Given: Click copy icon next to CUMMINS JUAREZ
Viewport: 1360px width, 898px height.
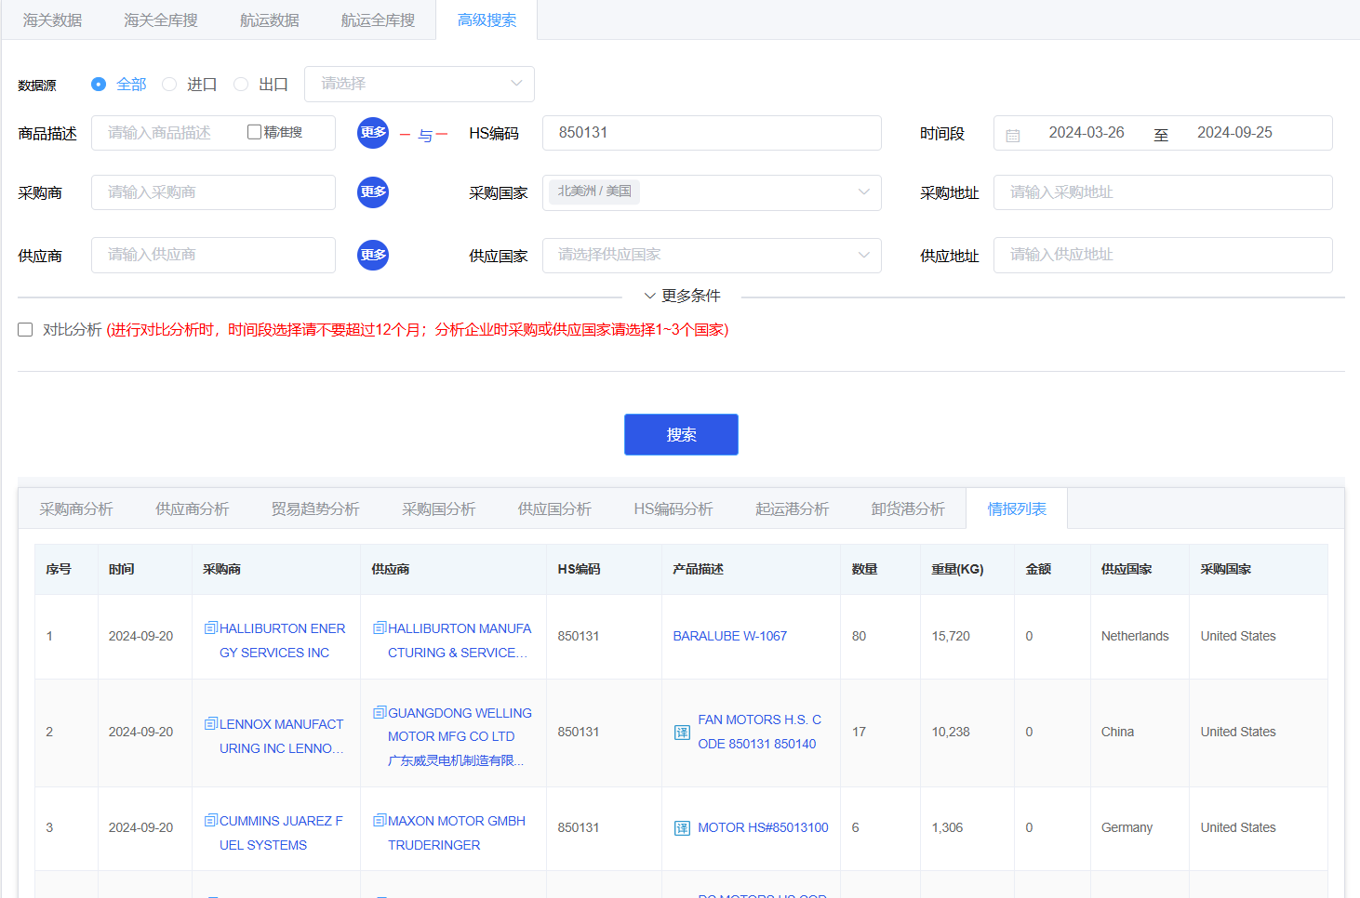Looking at the screenshot, I should click(211, 820).
